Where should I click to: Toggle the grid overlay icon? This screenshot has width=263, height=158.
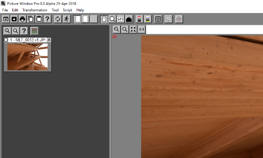[x=158, y=19]
